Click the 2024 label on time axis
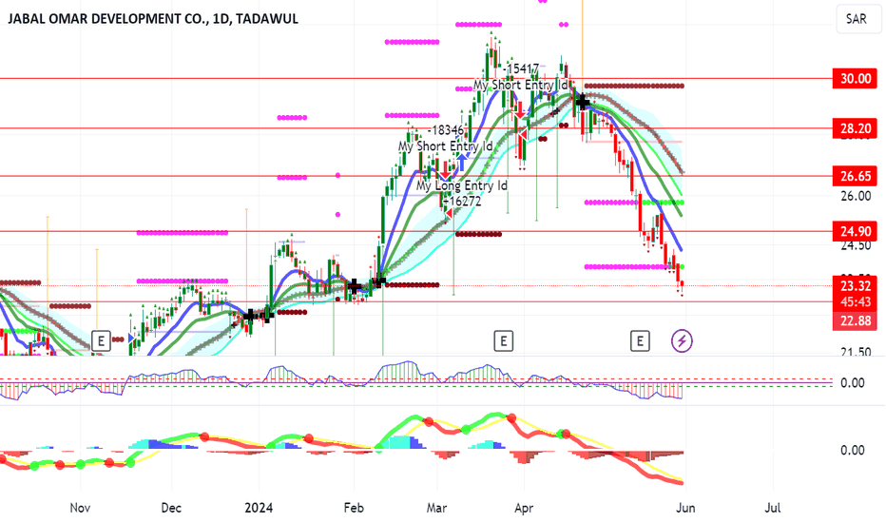The width and height of the screenshot is (886, 523). [x=259, y=508]
